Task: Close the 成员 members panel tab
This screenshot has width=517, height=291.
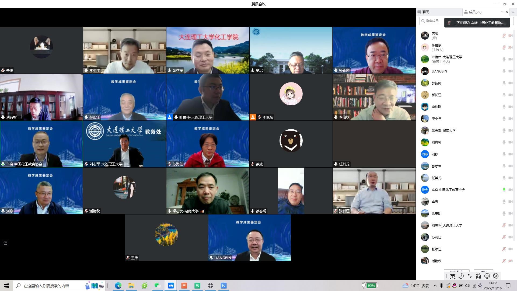Action: 507,12
